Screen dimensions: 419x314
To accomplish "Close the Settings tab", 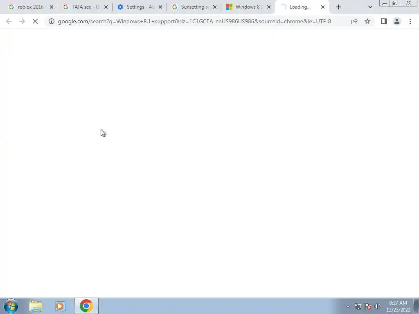I will tap(160, 7).
